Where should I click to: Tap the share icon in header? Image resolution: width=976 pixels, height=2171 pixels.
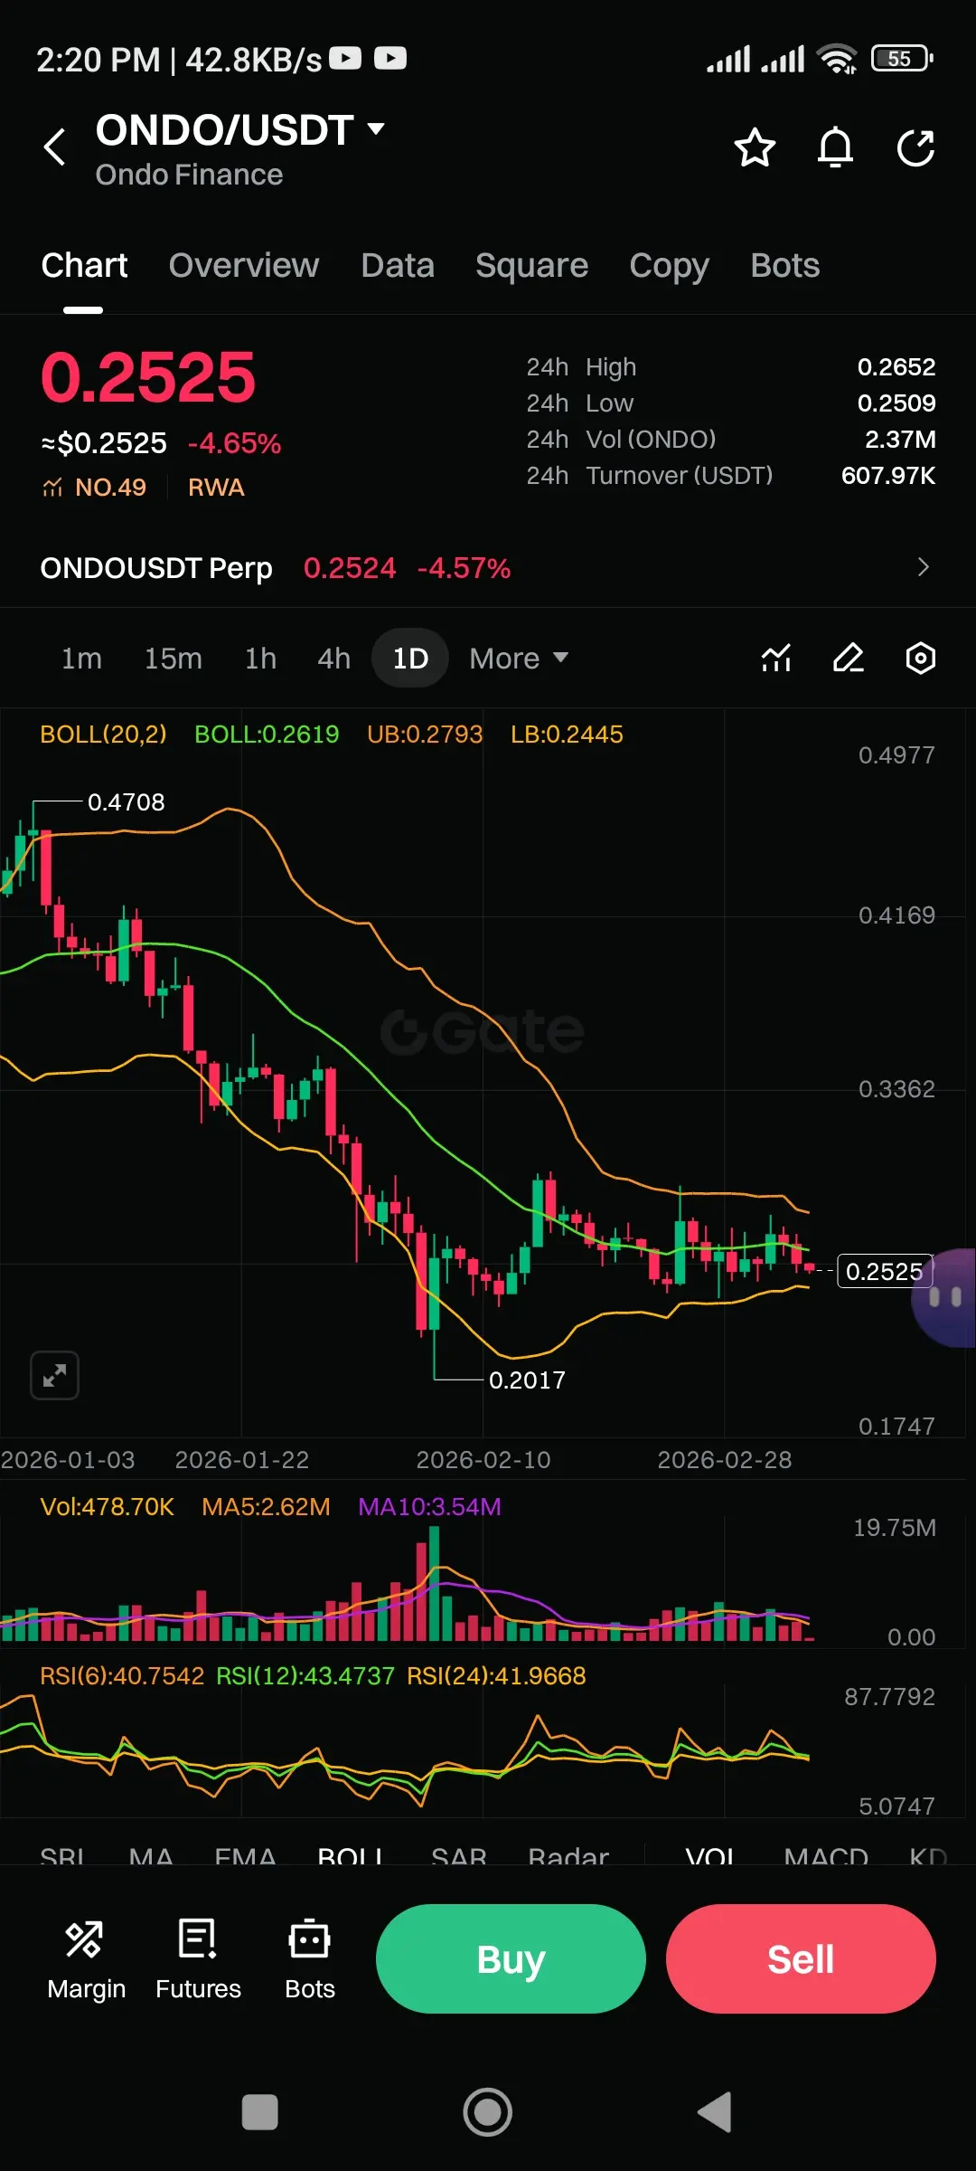[x=915, y=147]
